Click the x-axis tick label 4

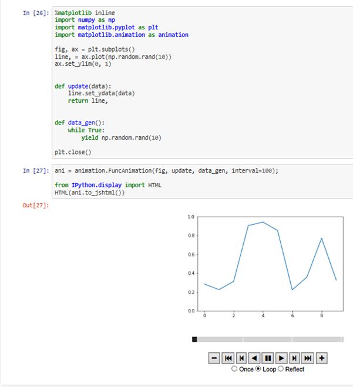click(263, 315)
